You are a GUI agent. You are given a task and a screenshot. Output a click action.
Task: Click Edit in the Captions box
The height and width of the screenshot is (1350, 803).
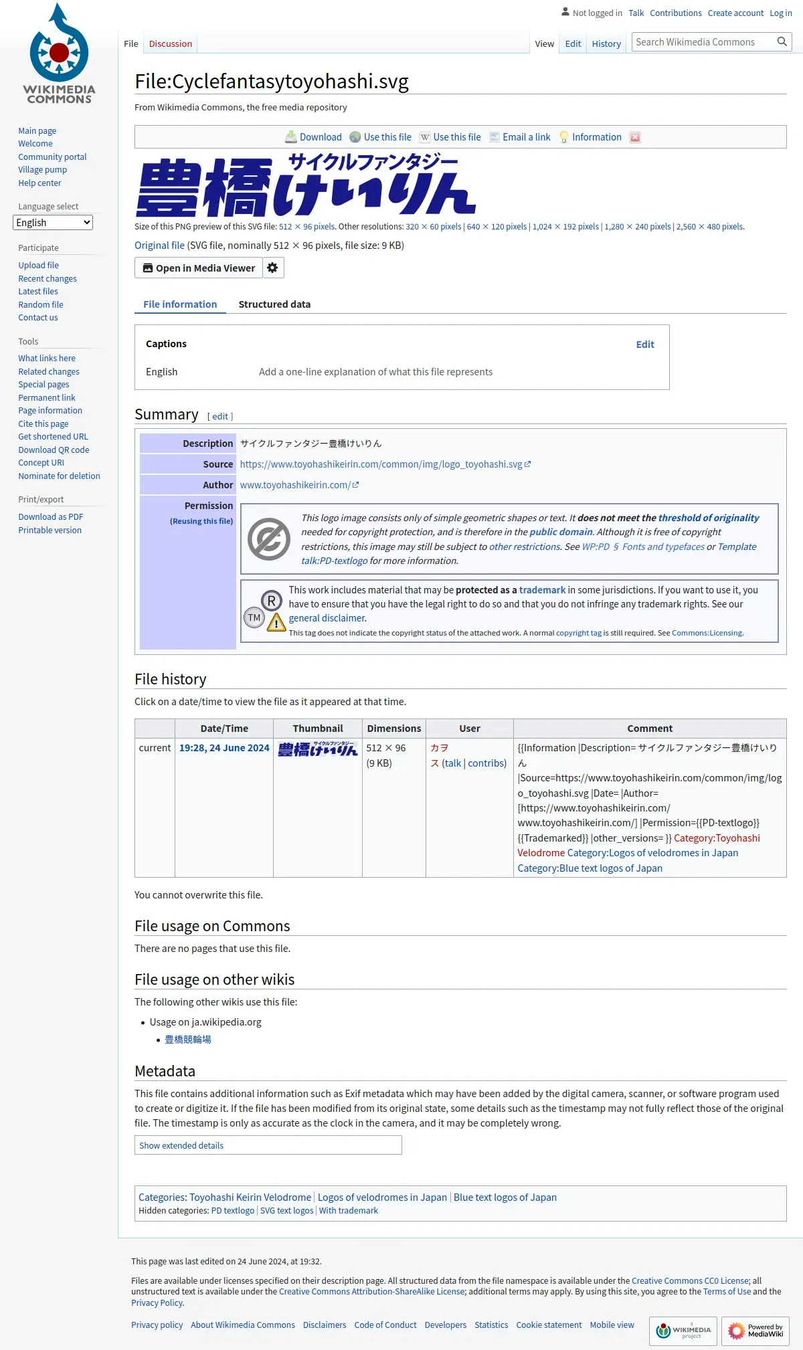coord(645,345)
